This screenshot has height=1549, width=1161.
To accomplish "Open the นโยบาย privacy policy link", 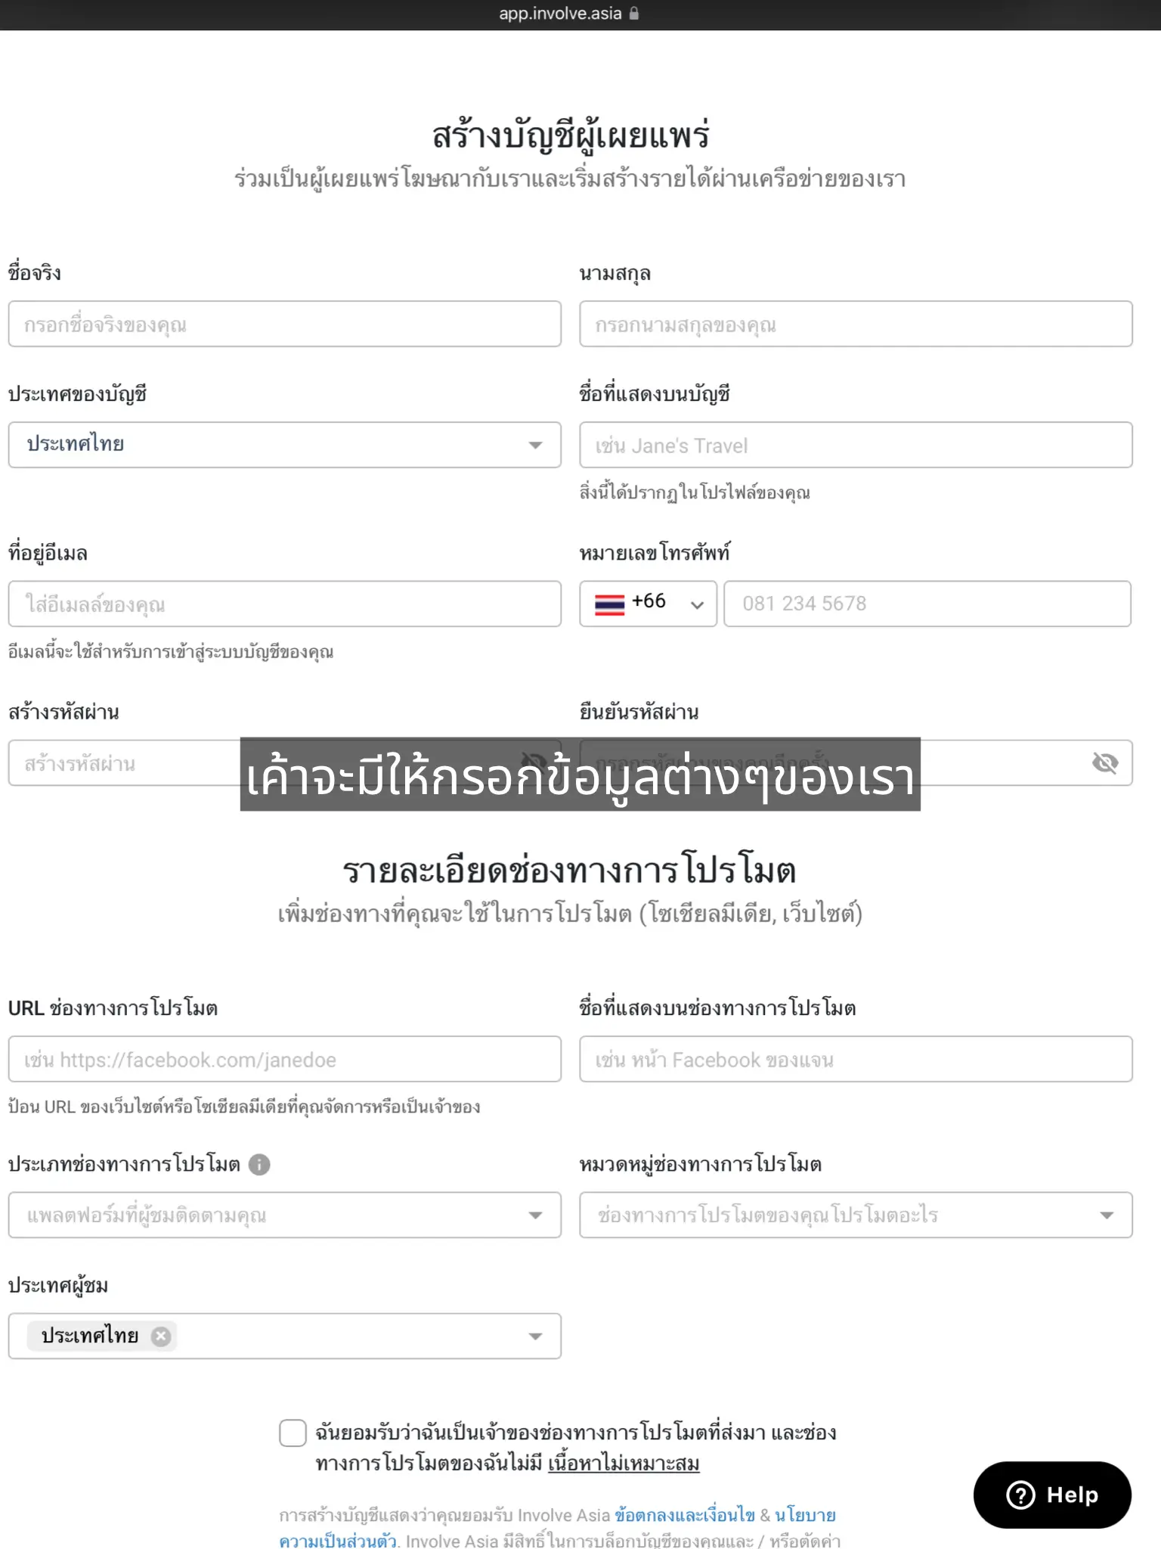I will pyautogui.click(x=805, y=1515).
